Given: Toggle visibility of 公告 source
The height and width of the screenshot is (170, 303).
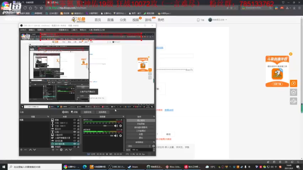Looking at the screenshot, I should pyautogui.click(x=75, y=132).
